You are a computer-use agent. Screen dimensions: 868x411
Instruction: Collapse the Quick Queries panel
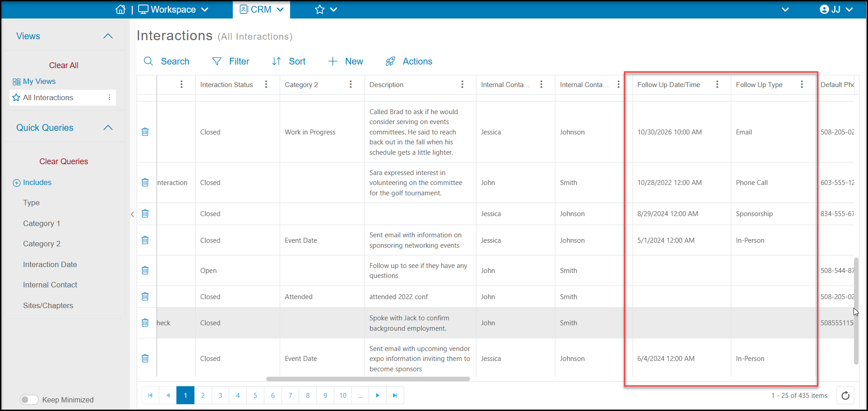pos(108,128)
